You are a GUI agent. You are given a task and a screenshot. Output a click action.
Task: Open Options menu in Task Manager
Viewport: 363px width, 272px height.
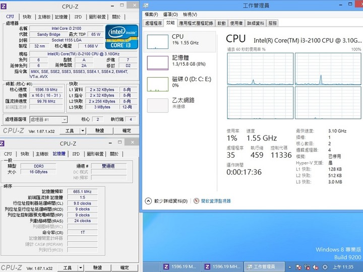pyautogui.click(x=170, y=14)
